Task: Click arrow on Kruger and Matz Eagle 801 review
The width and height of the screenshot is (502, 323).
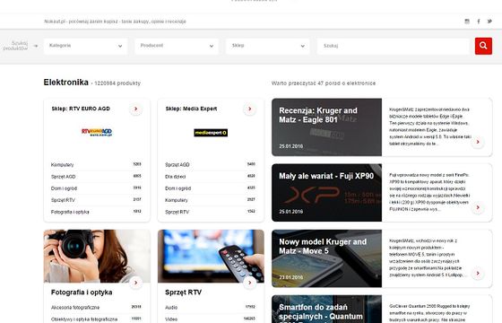Action: point(478,142)
